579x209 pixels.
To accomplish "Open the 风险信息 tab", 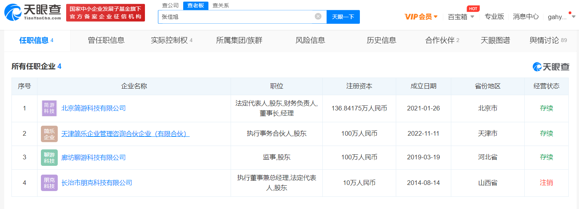I will tap(310, 41).
